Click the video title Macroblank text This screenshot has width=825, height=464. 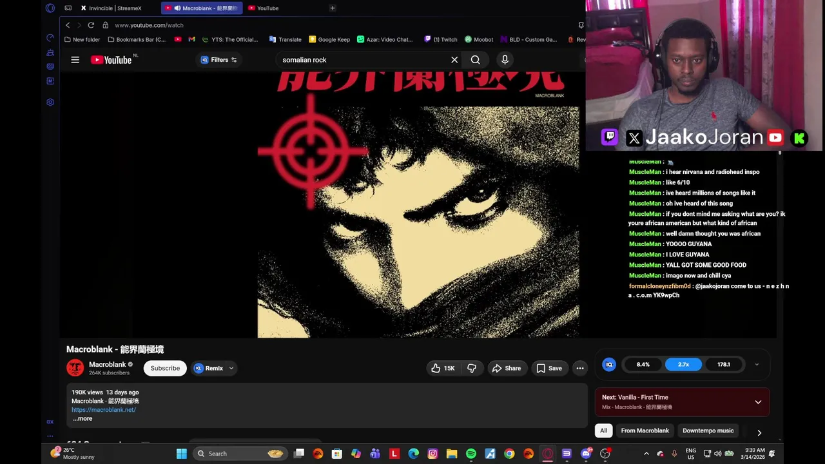pyautogui.click(x=115, y=349)
